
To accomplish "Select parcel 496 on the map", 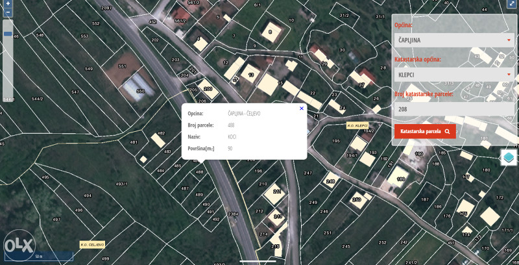I will coord(78,210).
